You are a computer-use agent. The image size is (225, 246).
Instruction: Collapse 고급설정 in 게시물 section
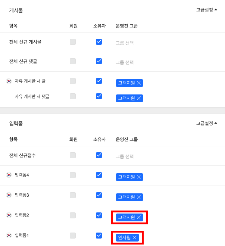click(x=206, y=10)
